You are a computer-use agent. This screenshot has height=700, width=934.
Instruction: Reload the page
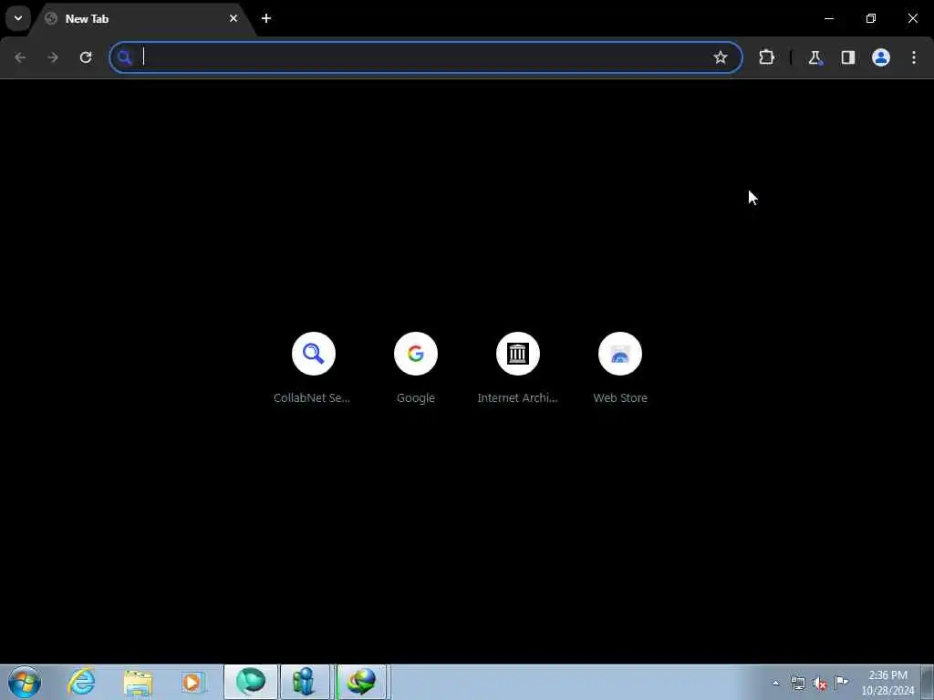click(86, 57)
